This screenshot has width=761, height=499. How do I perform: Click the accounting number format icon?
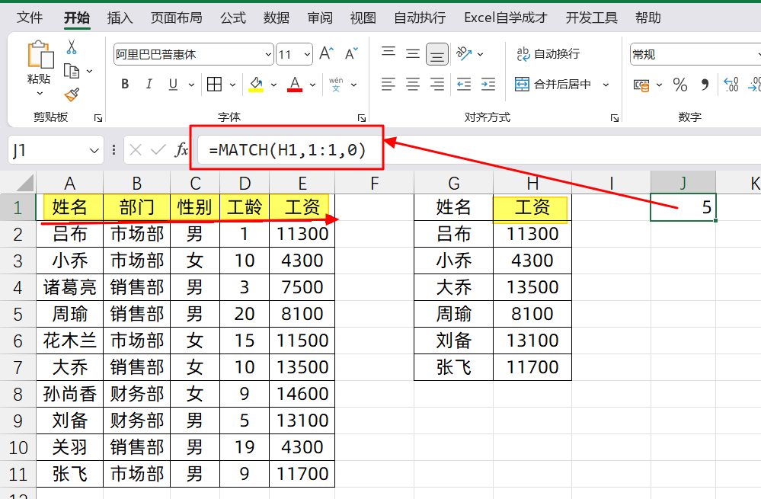pos(641,85)
